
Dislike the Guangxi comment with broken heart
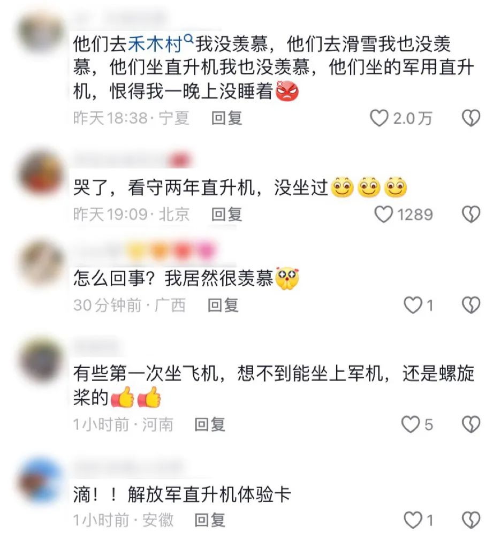click(x=471, y=305)
